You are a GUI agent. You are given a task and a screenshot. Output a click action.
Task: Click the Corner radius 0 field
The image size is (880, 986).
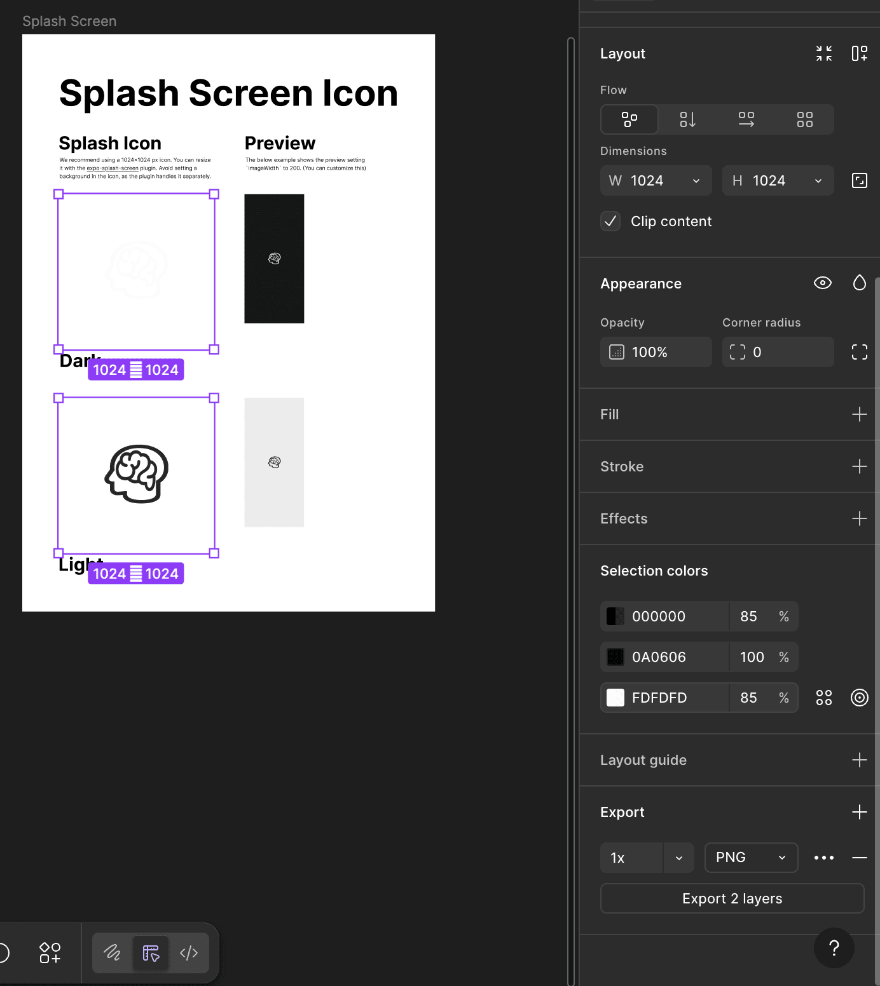click(x=778, y=352)
